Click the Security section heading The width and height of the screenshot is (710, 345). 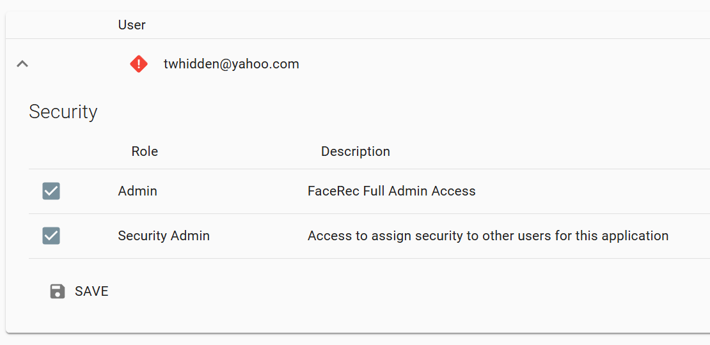click(x=63, y=112)
